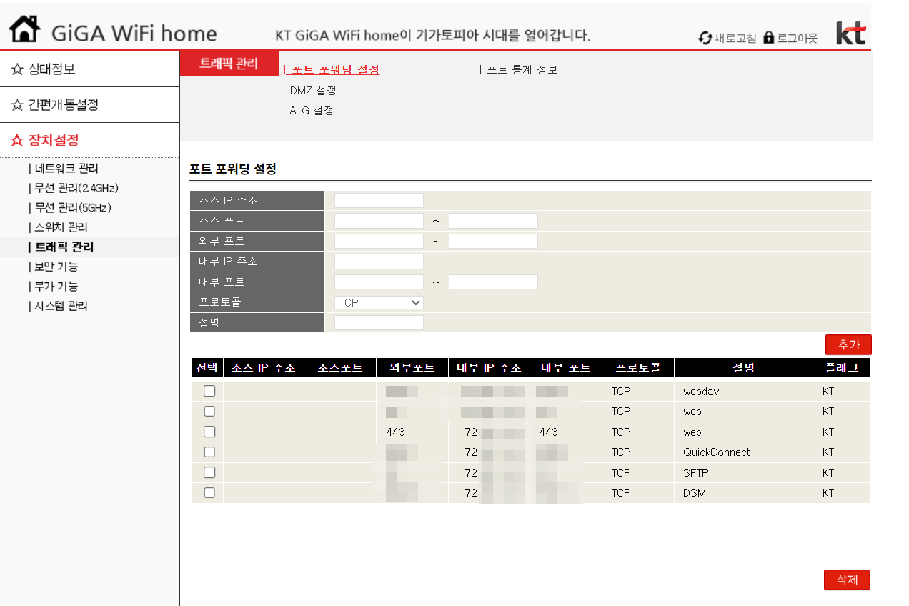Select 트래픽 관리 in sidebar
The height and width of the screenshot is (606, 909).
(x=64, y=247)
